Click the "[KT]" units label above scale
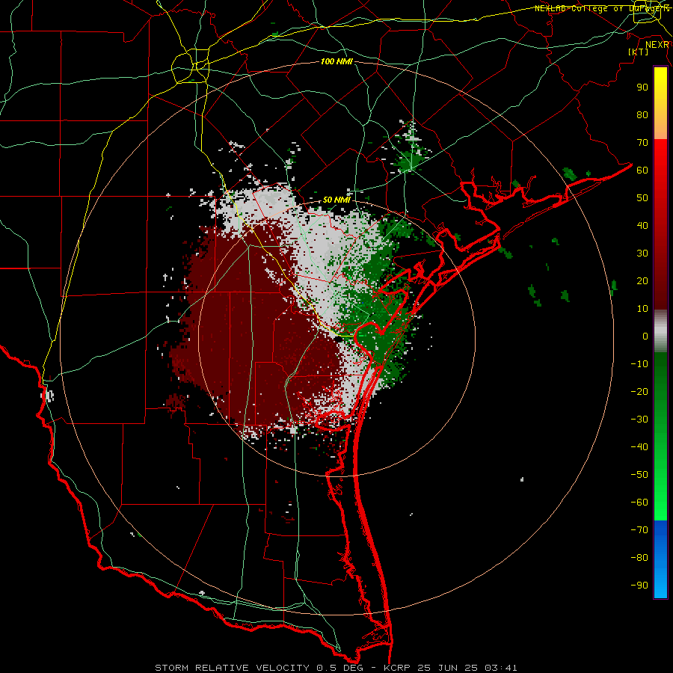This screenshot has height=673, width=673. point(639,52)
